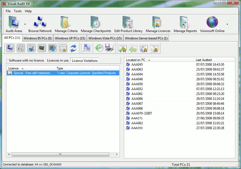
Task: Open the Audit Areas toolbar button
Action: point(14,24)
